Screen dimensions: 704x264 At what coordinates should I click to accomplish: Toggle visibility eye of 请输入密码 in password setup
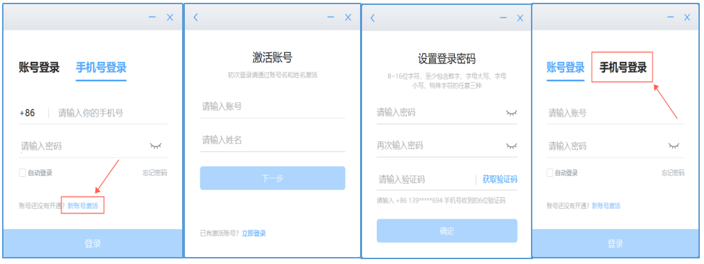coord(511,113)
